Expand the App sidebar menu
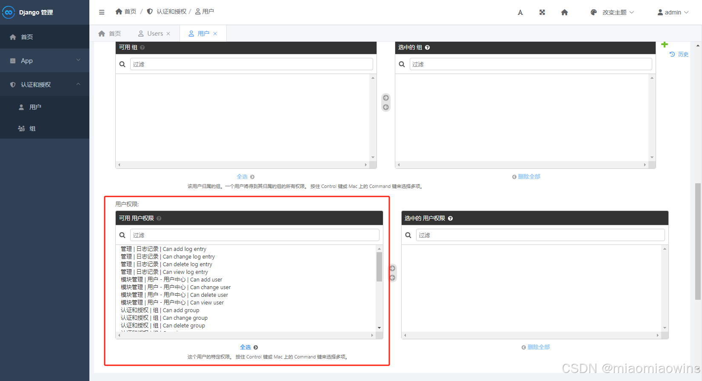The height and width of the screenshot is (381, 702). coord(45,61)
